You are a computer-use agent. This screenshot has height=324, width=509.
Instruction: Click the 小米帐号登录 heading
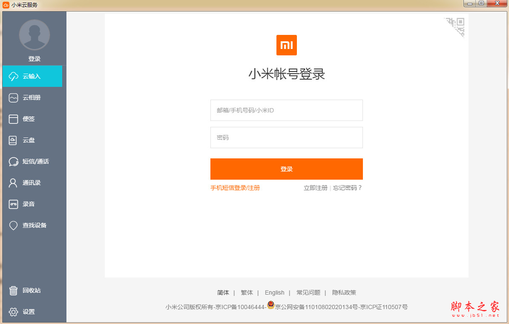tap(286, 74)
